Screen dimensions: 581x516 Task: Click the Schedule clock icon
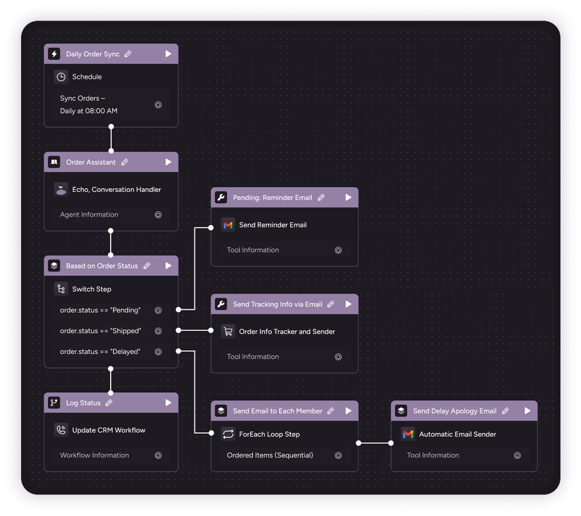click(61, 77)
